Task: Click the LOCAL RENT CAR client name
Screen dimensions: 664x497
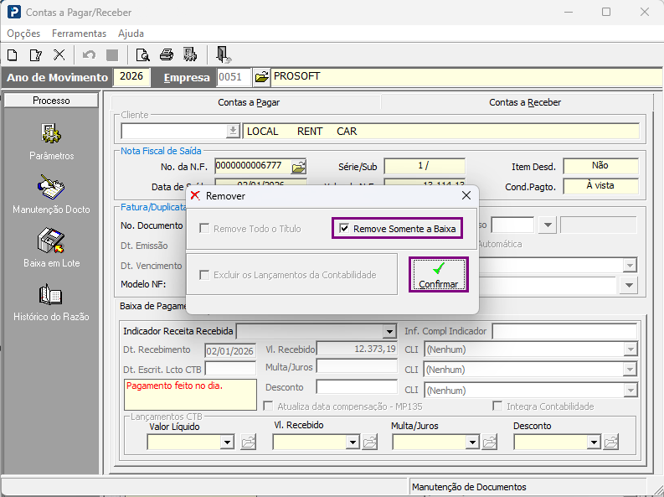Action: click(x=302, y=132)
